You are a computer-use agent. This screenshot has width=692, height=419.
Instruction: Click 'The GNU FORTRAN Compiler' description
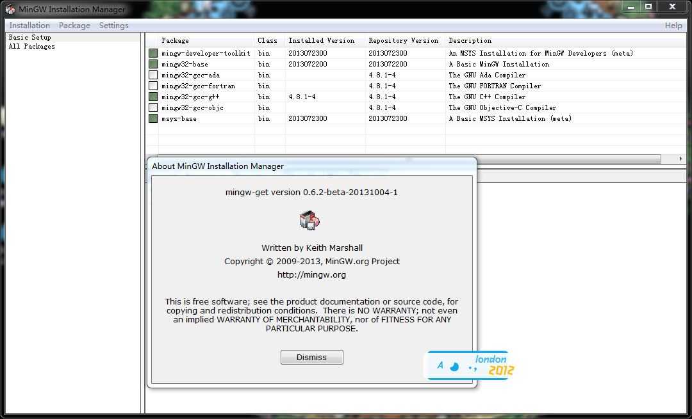point(495,86)
